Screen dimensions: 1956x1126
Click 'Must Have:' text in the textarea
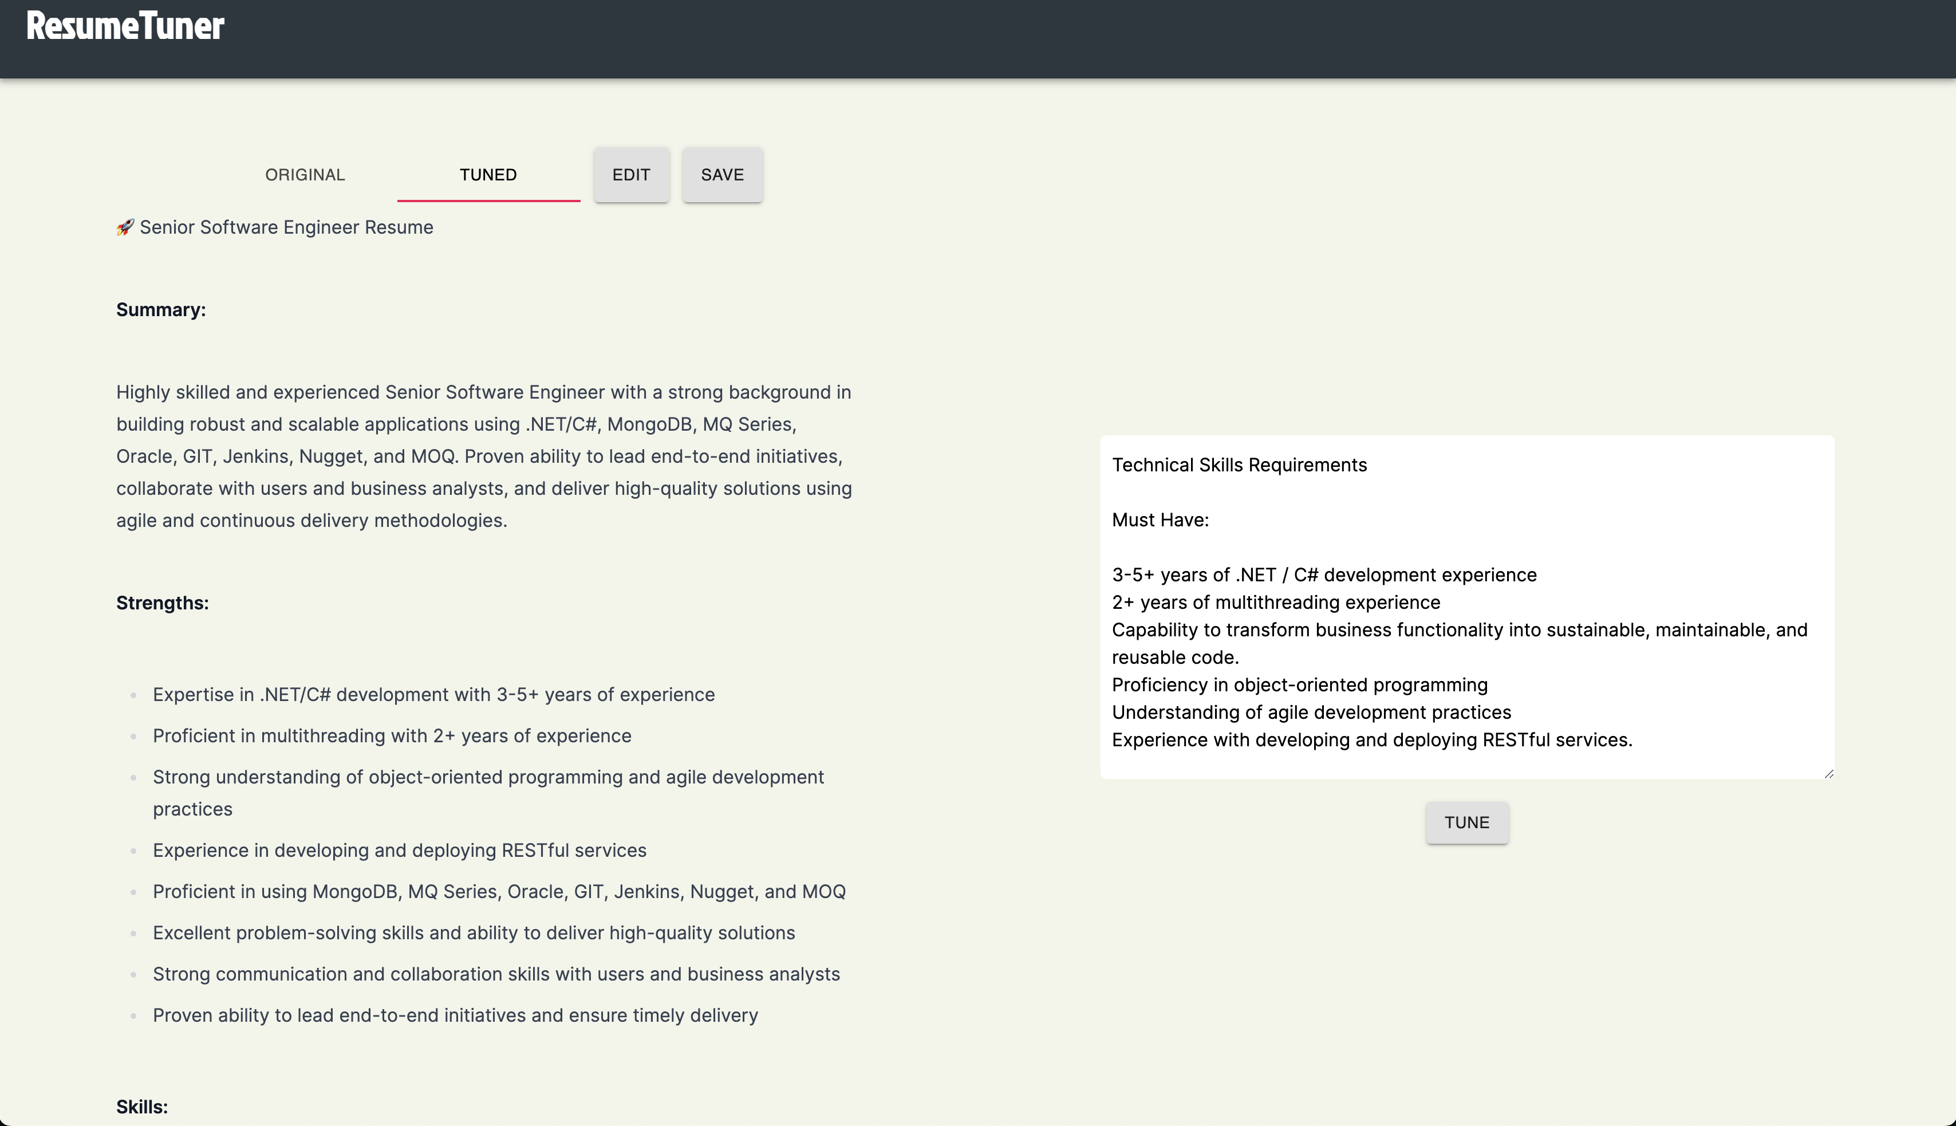tap(1160, 521)
